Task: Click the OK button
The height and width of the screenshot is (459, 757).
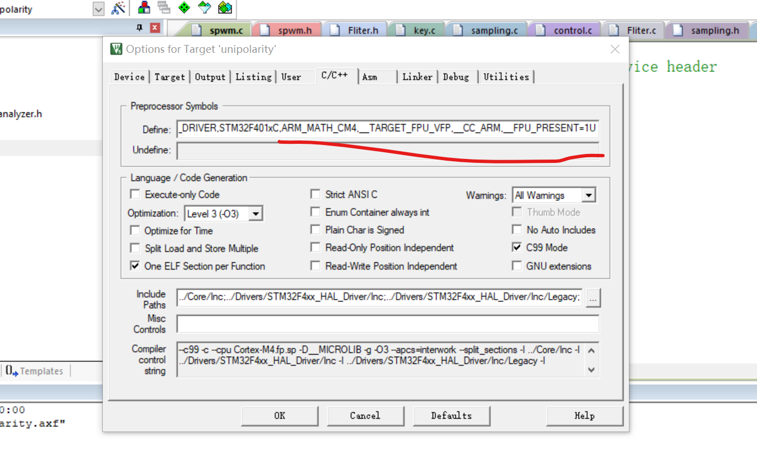Action: coord(279,416)
